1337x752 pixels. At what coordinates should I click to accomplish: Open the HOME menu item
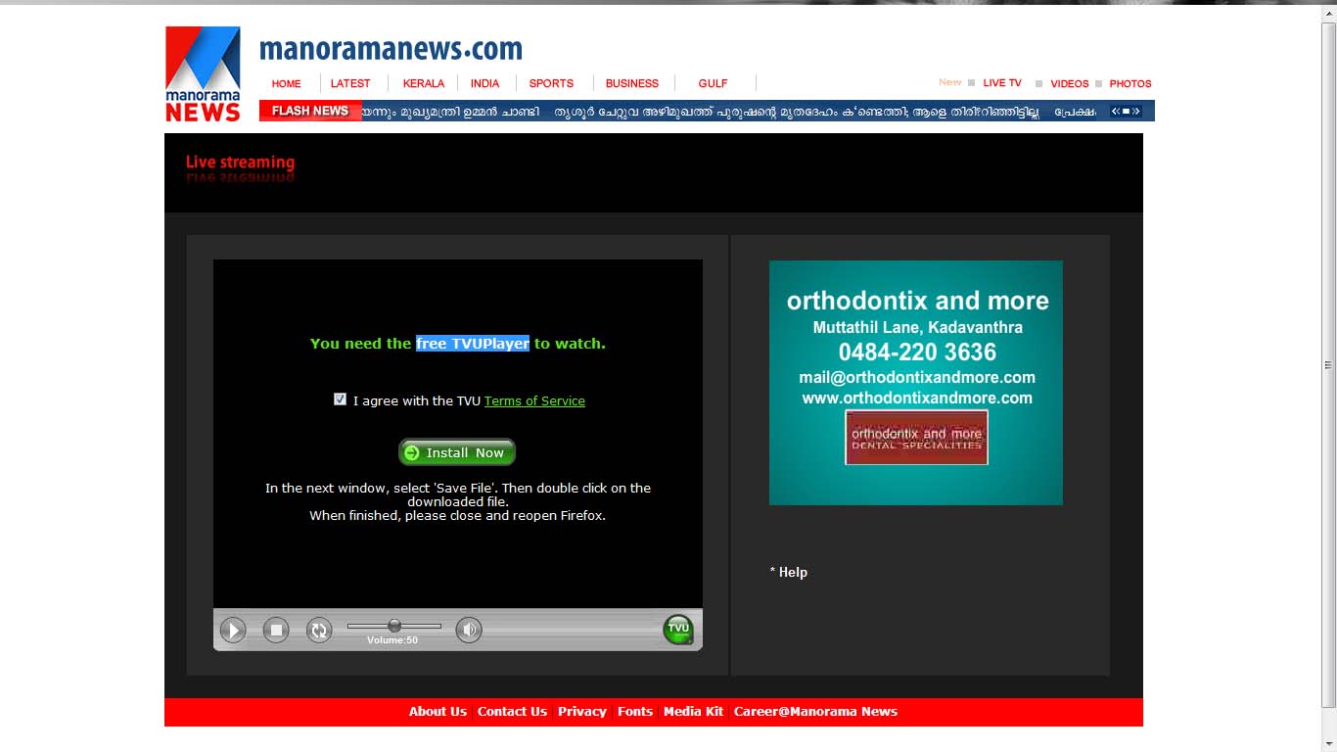click(287, 83)
